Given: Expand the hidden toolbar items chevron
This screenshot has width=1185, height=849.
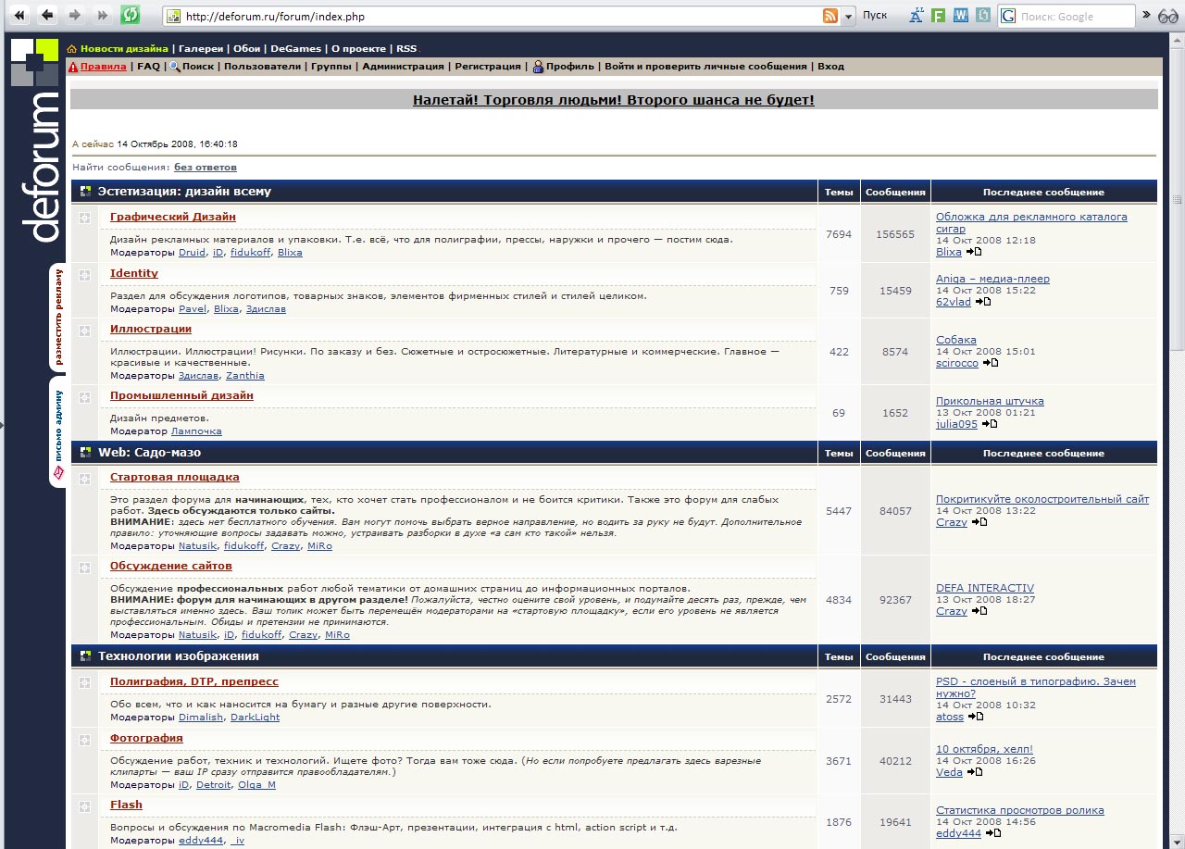Looking at the screenshot, I should (1146, 15).
